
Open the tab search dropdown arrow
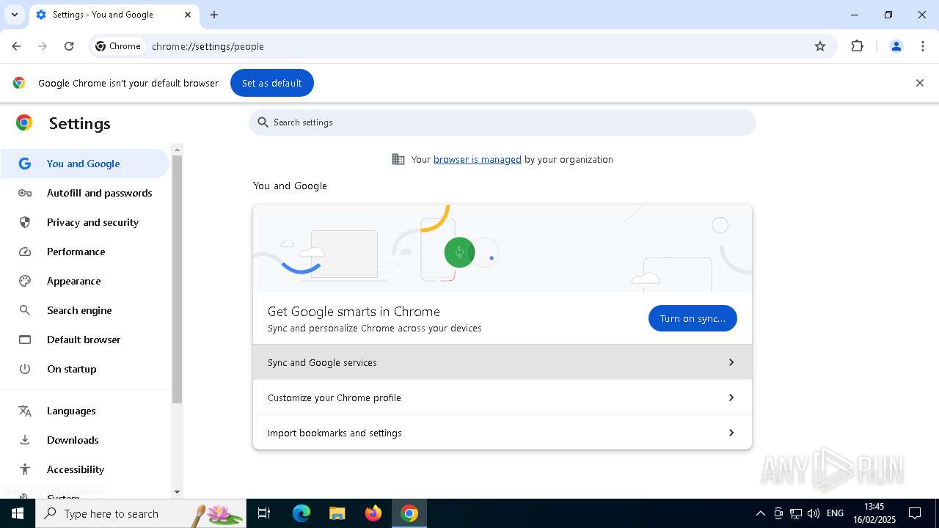14,15
